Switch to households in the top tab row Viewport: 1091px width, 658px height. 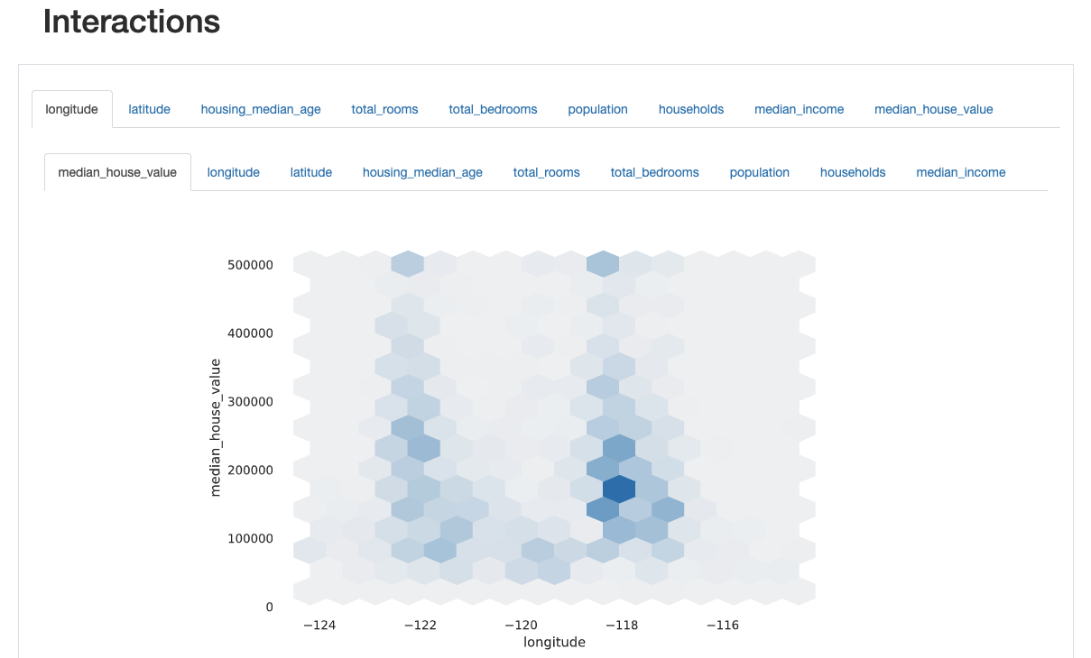click(691, 109)
